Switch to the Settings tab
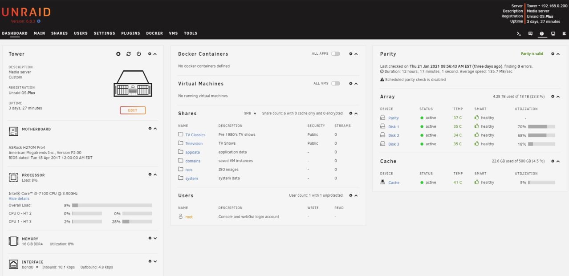The width and height of the screenshot is (569, 276). (x=104, y=33)
